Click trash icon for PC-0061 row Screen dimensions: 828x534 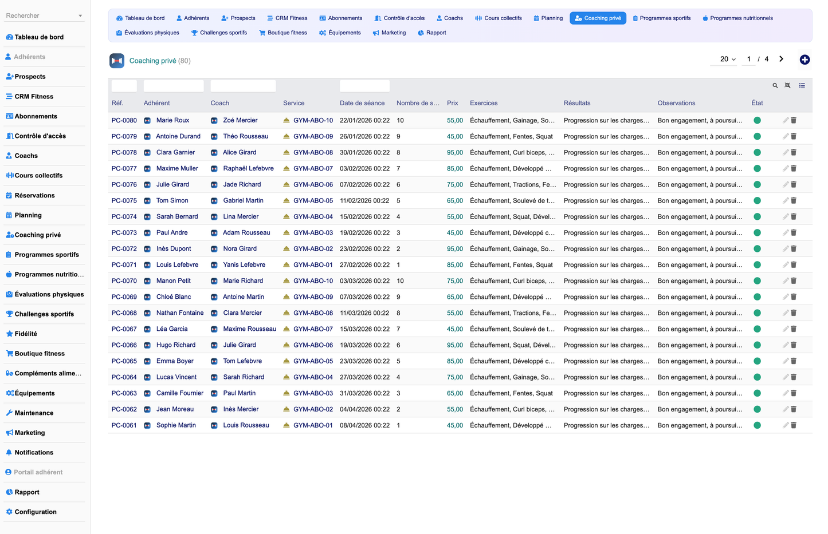pos(794,425)
